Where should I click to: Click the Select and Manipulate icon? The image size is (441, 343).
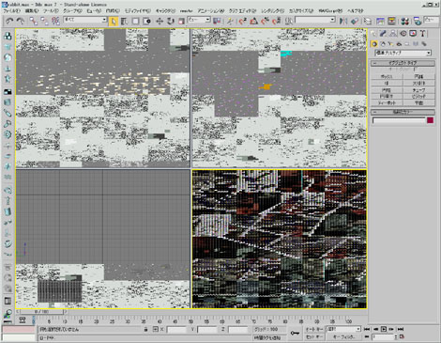click(x=230, y=21)
